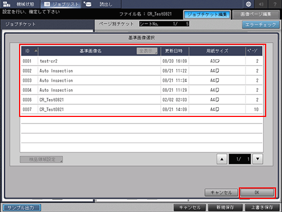Open help with the question mark icon
This screenshot has width=282, height=212.
pyautogui.click(x=275, y=4)
